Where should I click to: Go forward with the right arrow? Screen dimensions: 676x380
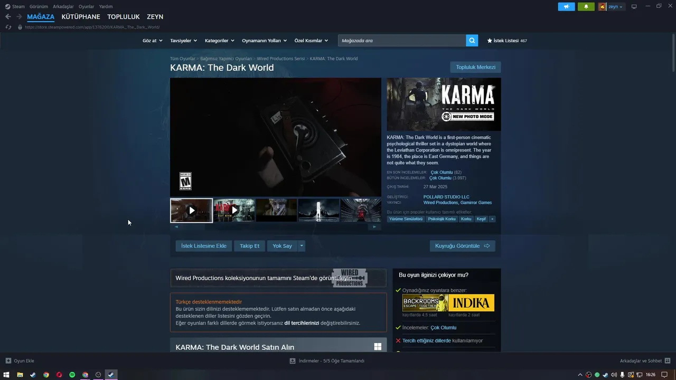(19, 17)
